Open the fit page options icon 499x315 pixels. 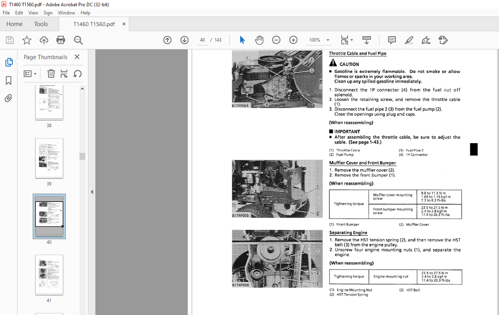(x=346, y=40)
